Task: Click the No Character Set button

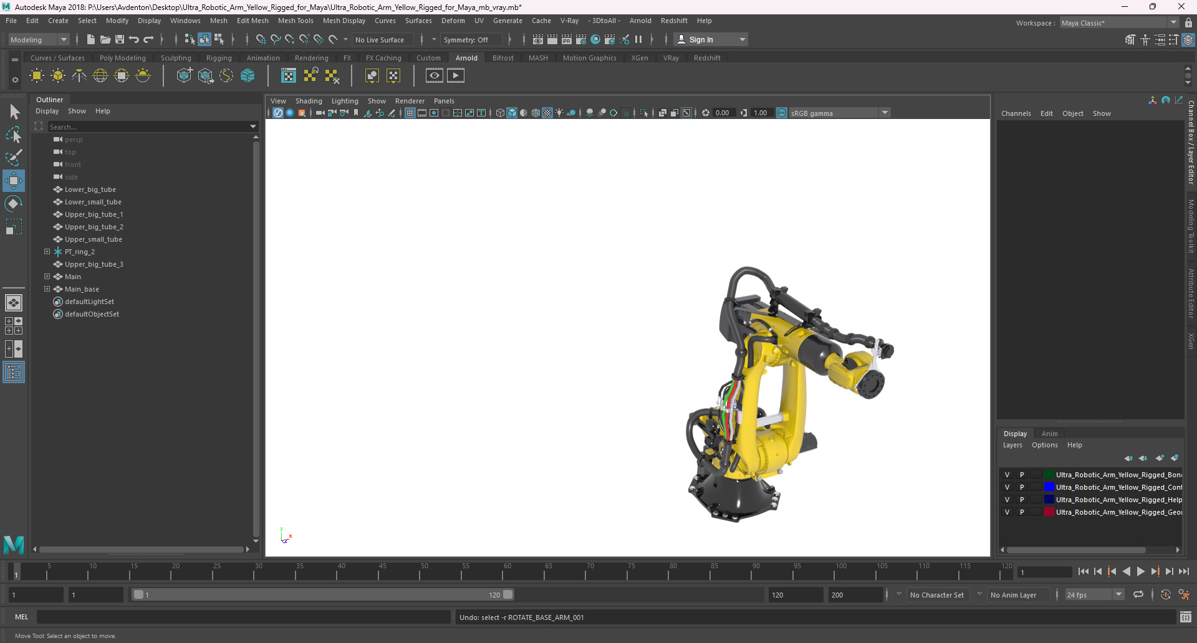Action: [937, 594]
